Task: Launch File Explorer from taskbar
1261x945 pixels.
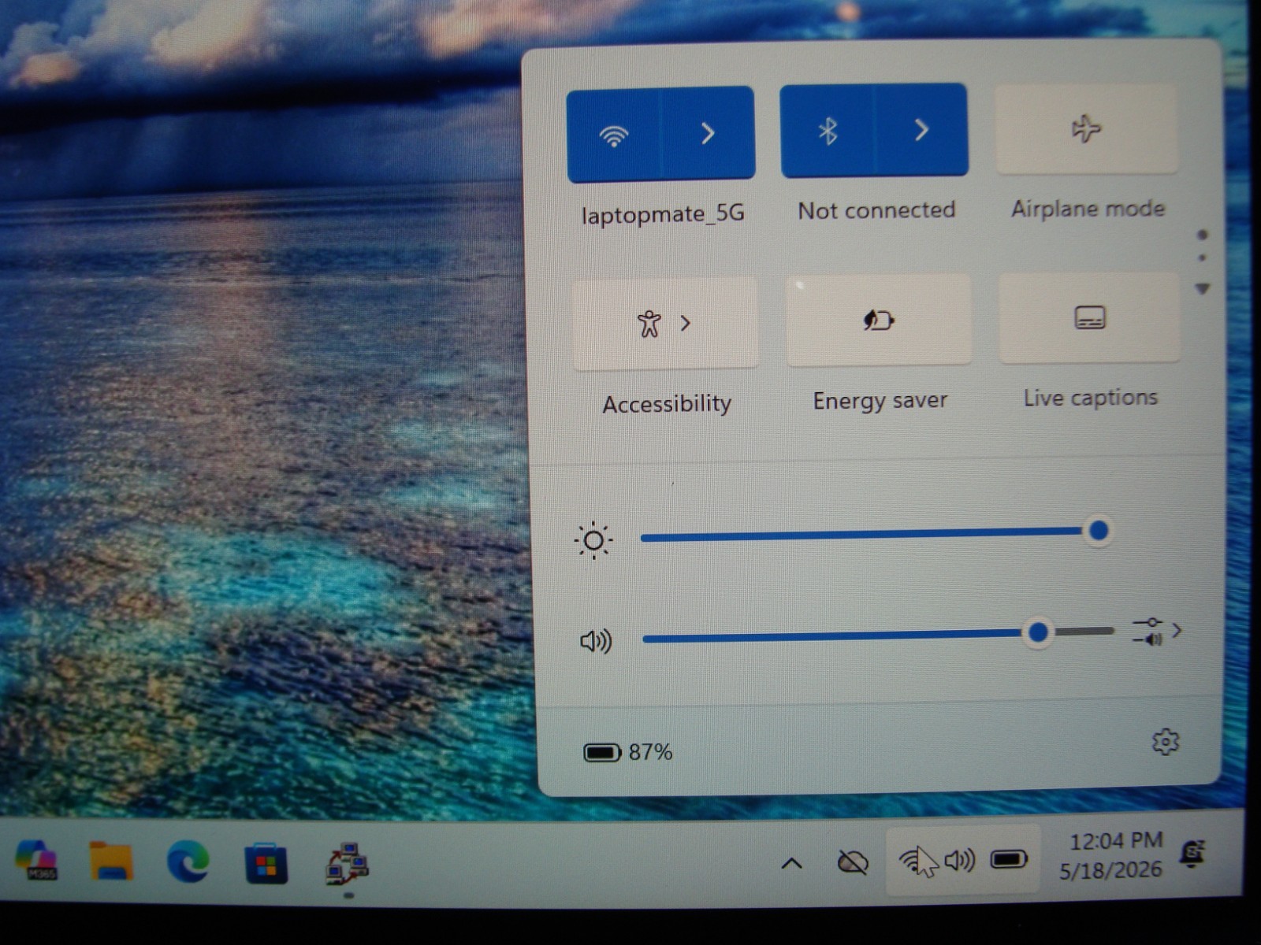Action: [111, 860]
